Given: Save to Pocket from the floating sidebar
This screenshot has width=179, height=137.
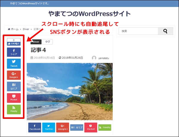Looking at the screenshot, I should [14, 98].
